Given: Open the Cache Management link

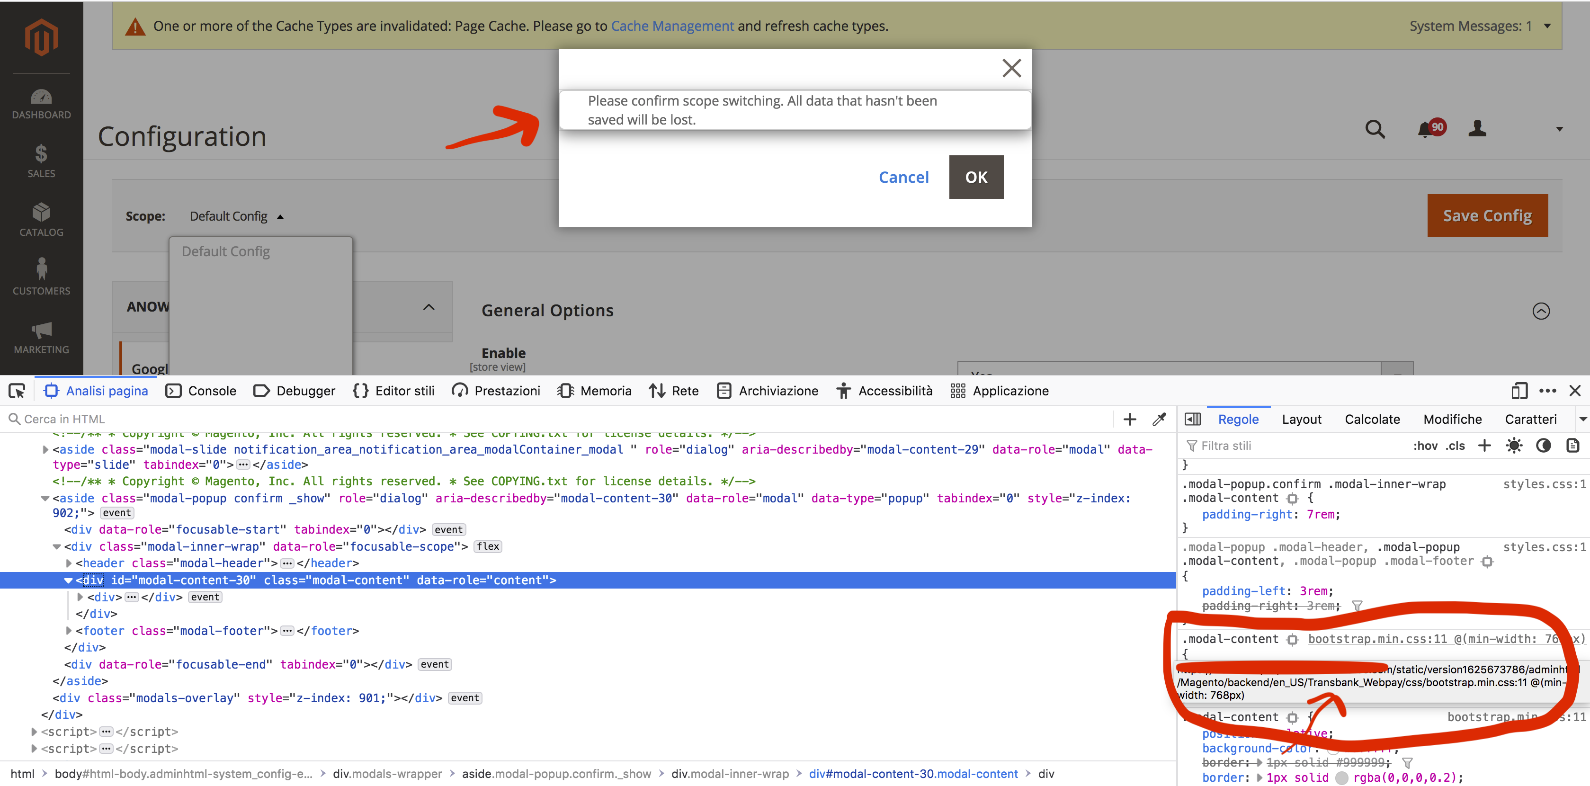Looking at the screenshot, I should (672, 26).
